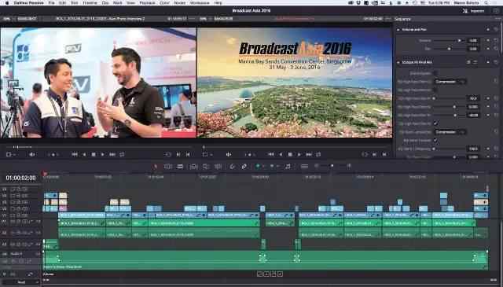This screenshot has width=503, height=287.
Task: Open the Apple menu
Action: click(6, 2)
